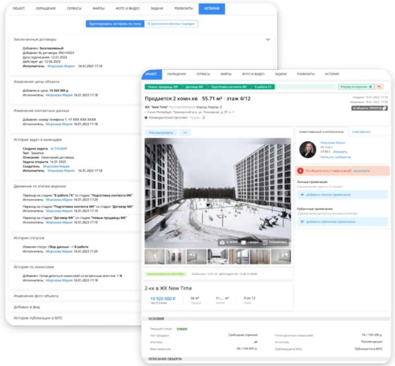This screenshot has height=366, width=395.
Task: Click the orange back-arrow funnel button
Action: pyautogui.click(x=379, y=87)
